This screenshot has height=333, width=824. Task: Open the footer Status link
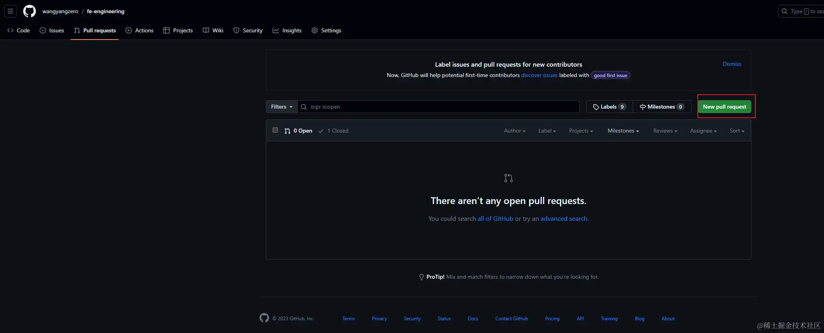point(444,319)
